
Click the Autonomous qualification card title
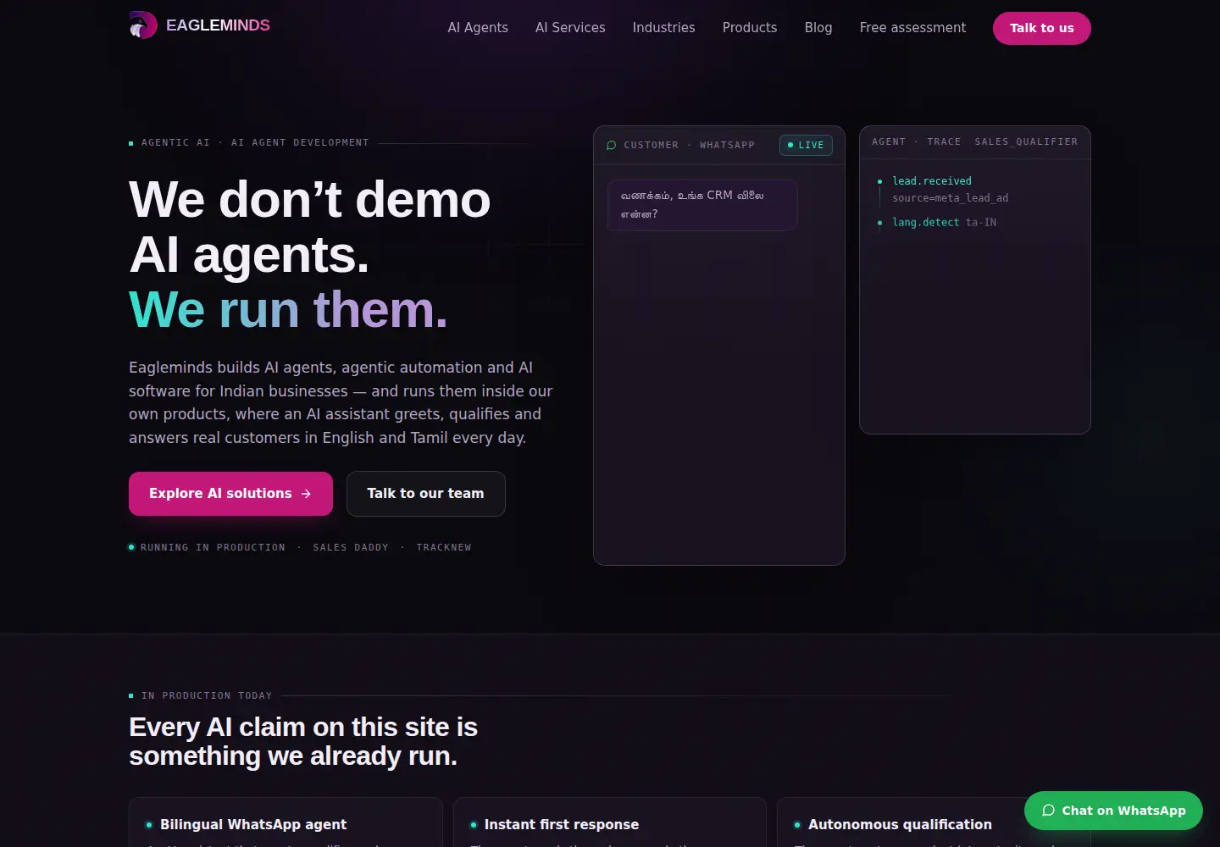tap(900, 824)
